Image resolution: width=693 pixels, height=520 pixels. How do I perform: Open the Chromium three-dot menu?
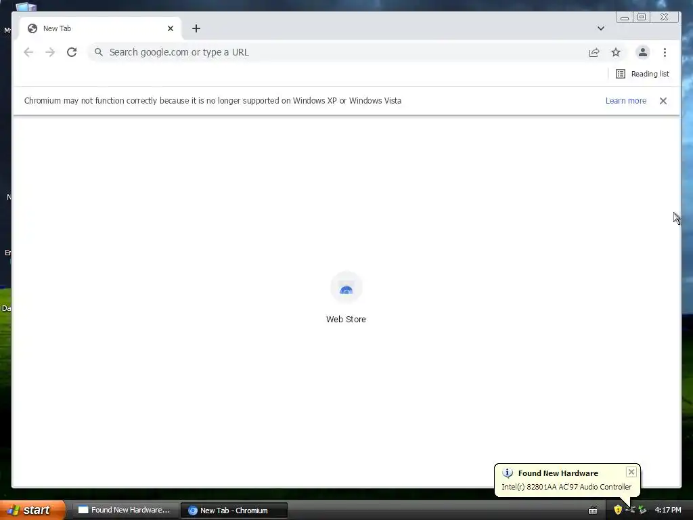(665, 52)
